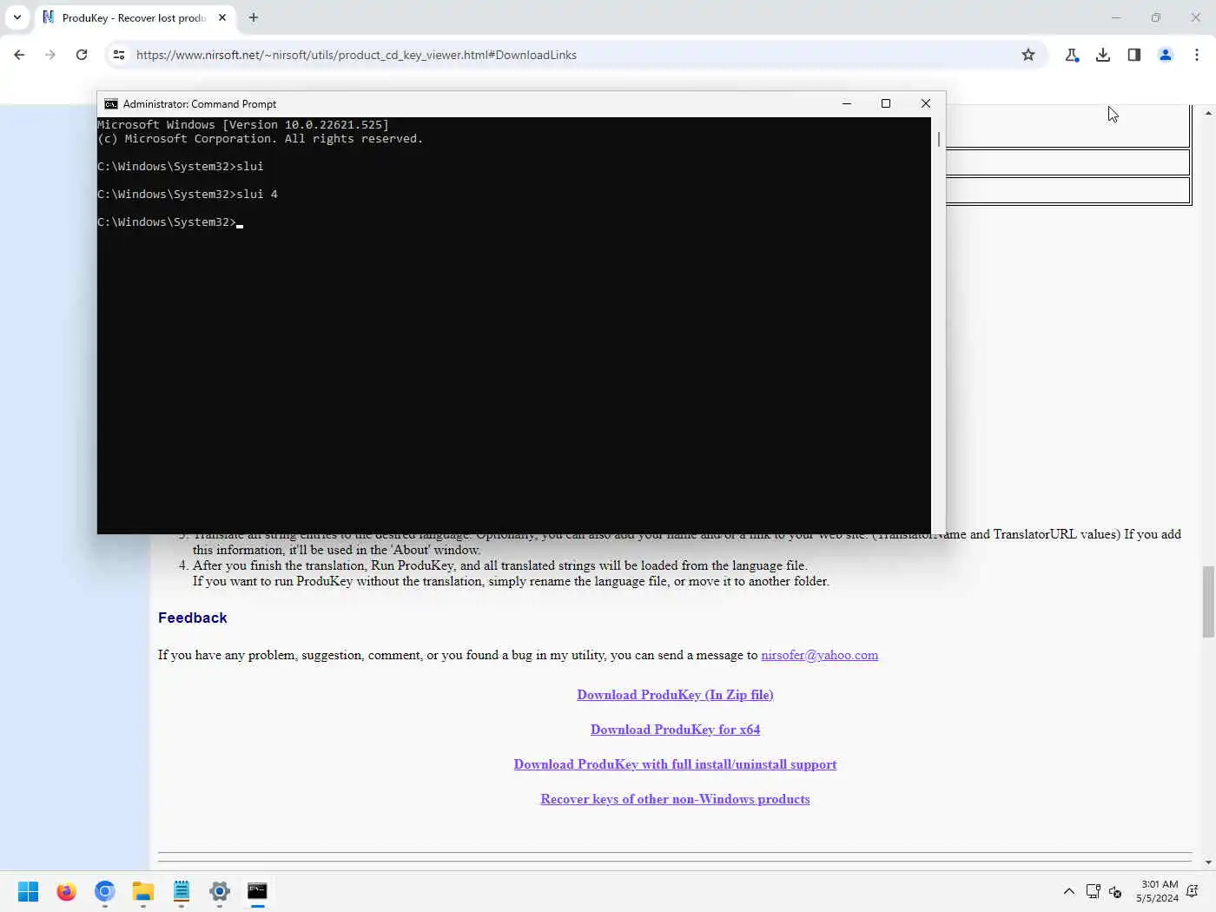The width and height of the screenshot is (1216, 912).
Task: Open Chrome Labs flask icon
Action: 1072,55
